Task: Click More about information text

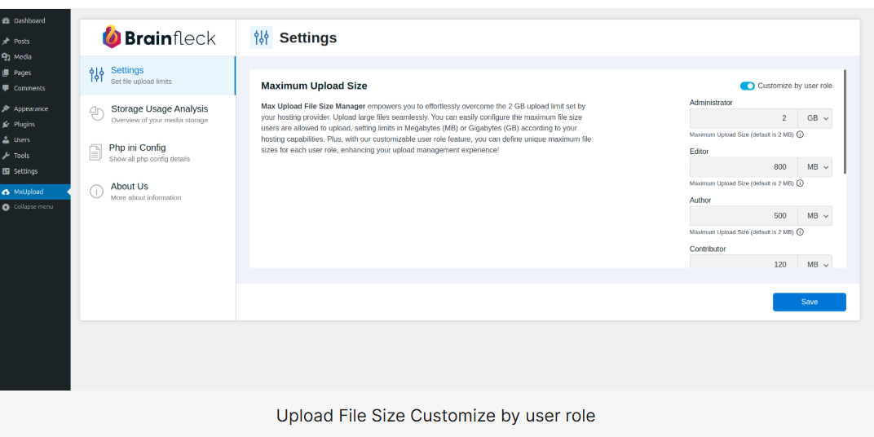Action: tap(146, 197)
